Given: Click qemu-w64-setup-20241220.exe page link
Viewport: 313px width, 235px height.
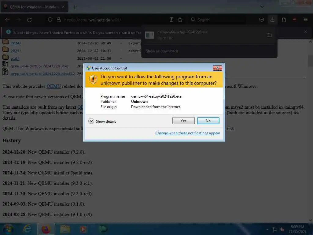Looking at the screenshot, I should tap(39, 66).
